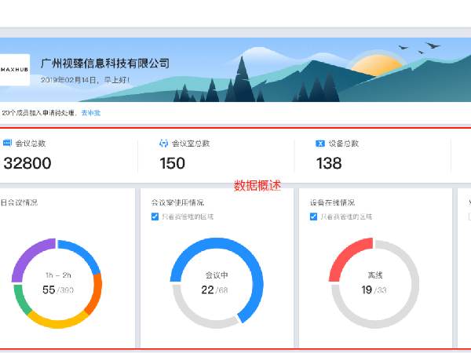Click the 138 total devices number

pos(329,163)
